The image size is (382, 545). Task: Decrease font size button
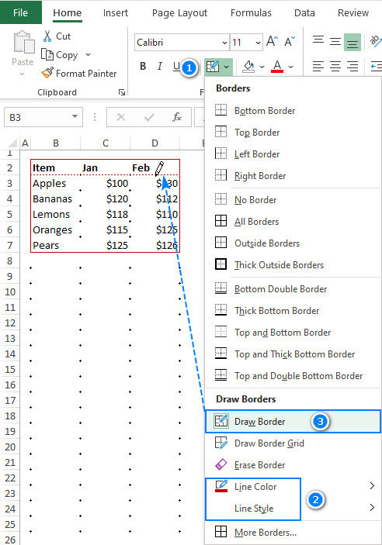click(x=290, y=41)
